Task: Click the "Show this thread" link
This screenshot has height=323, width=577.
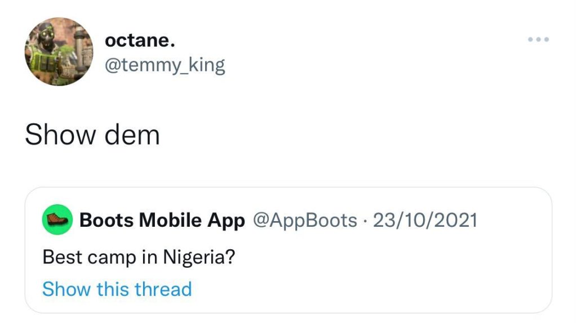Action: coord(117,289)
